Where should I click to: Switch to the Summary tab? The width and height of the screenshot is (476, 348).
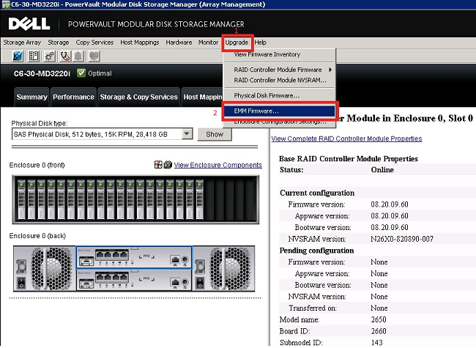(x=31, y=97)
